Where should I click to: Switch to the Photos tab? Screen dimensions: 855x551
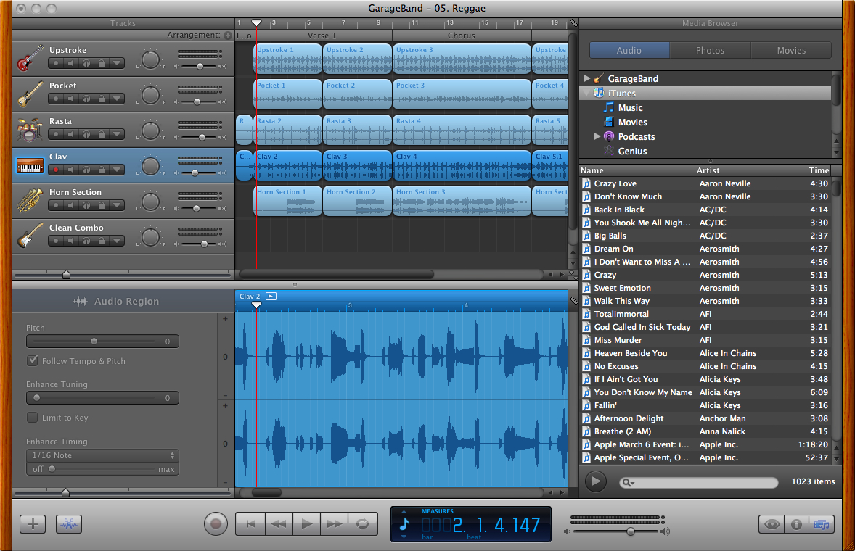pyautogui.click(x=710, y=50)
